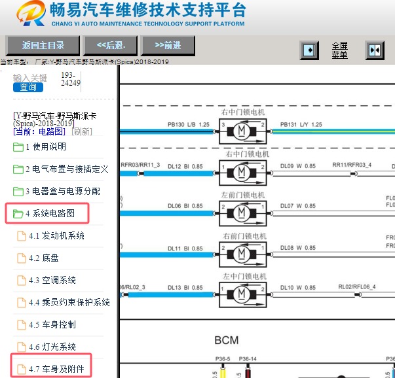Click wire label DL13 Bl 0.85

tap(185, 288)
